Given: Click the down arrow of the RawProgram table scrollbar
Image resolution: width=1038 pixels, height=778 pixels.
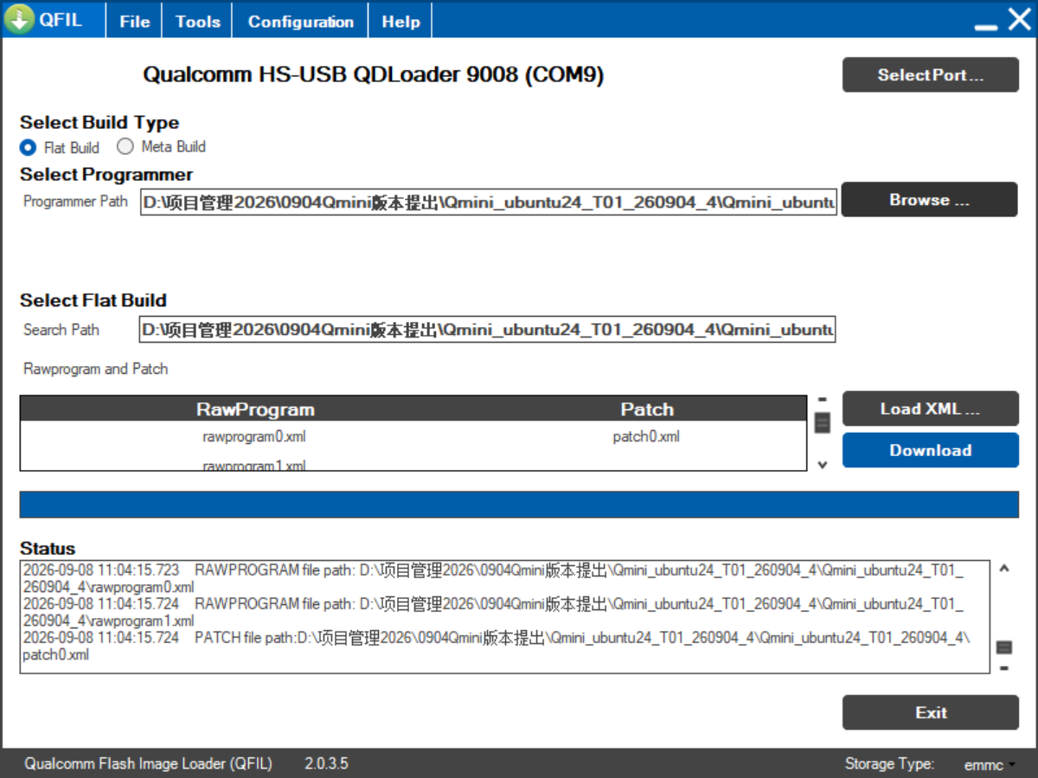Looking at the screenshot, I should [x=823, y=465].
